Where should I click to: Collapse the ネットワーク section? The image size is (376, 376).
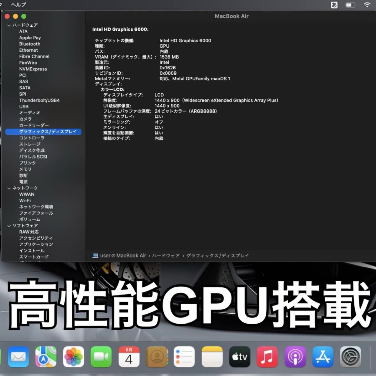click(9, 188)
